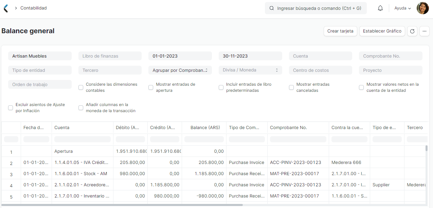This screenshot has height=208, width=433.
Task: Enable Considere las dimensiones contables
Action: click(x=81, y=87)
